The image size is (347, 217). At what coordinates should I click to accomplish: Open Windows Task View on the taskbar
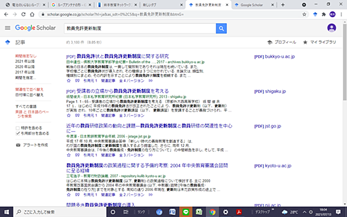click(x=126, y=212)
